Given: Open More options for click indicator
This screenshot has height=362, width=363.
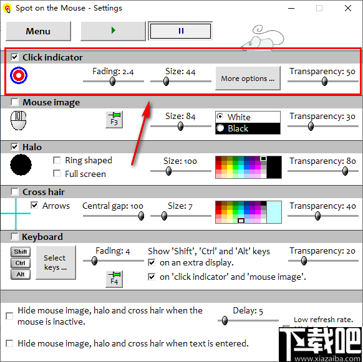Looking at the screenshot, I should click(x=248, y=79).
